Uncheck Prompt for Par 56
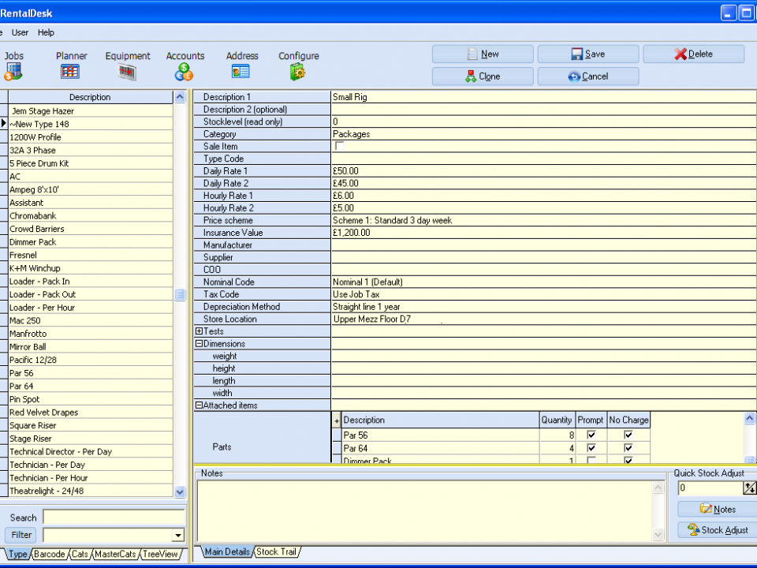The image size is (757, 568). tap(591, 435)
